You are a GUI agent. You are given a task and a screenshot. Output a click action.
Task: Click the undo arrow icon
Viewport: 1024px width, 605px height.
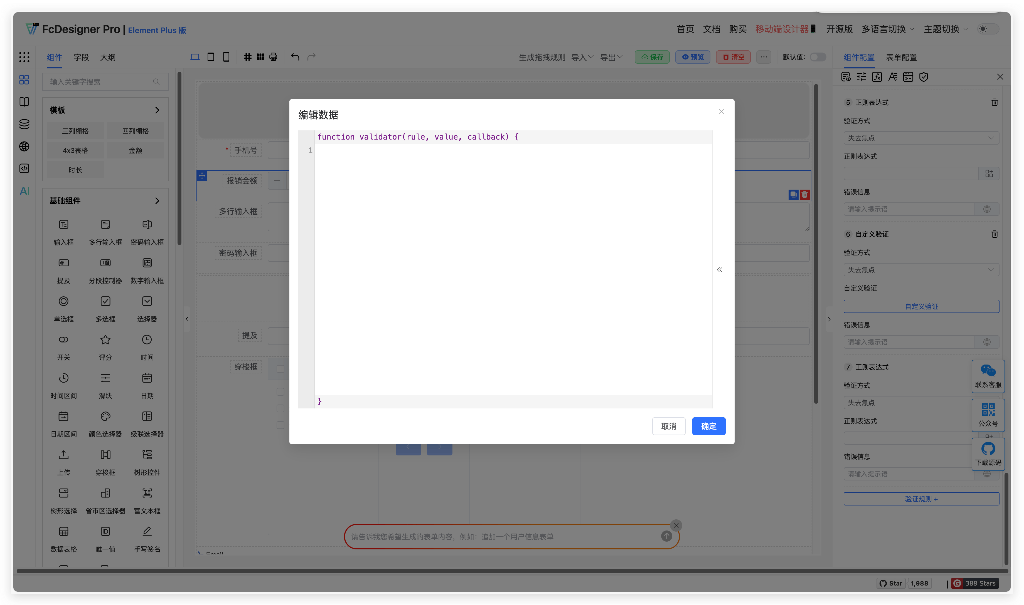click(295, 57)
